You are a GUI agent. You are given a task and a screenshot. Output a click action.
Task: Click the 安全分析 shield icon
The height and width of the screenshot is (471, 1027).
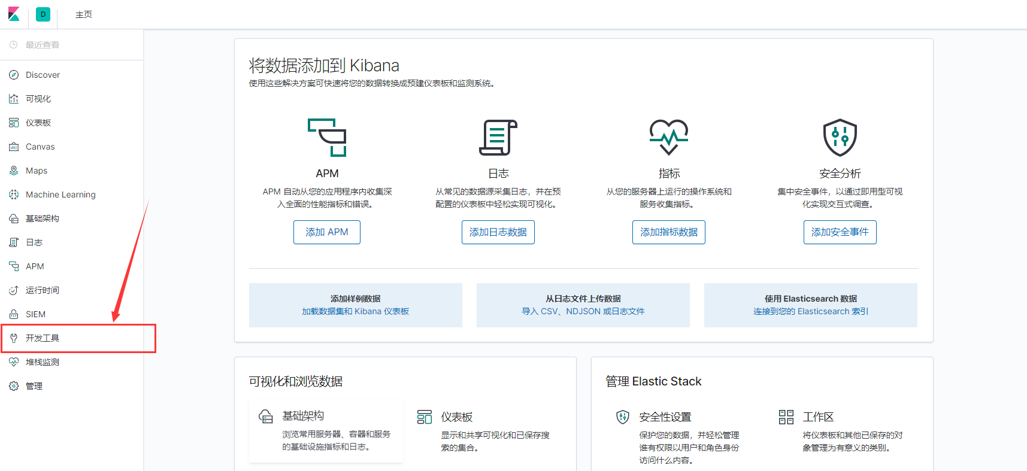[840, 138]
